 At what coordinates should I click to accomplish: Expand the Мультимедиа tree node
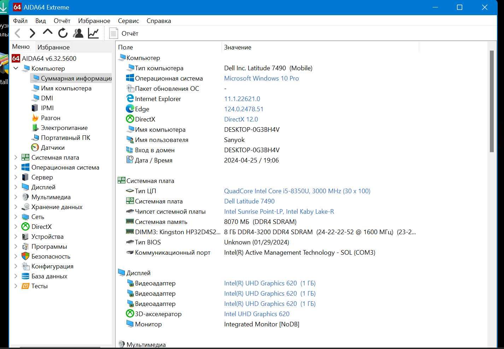click(16, 197)
